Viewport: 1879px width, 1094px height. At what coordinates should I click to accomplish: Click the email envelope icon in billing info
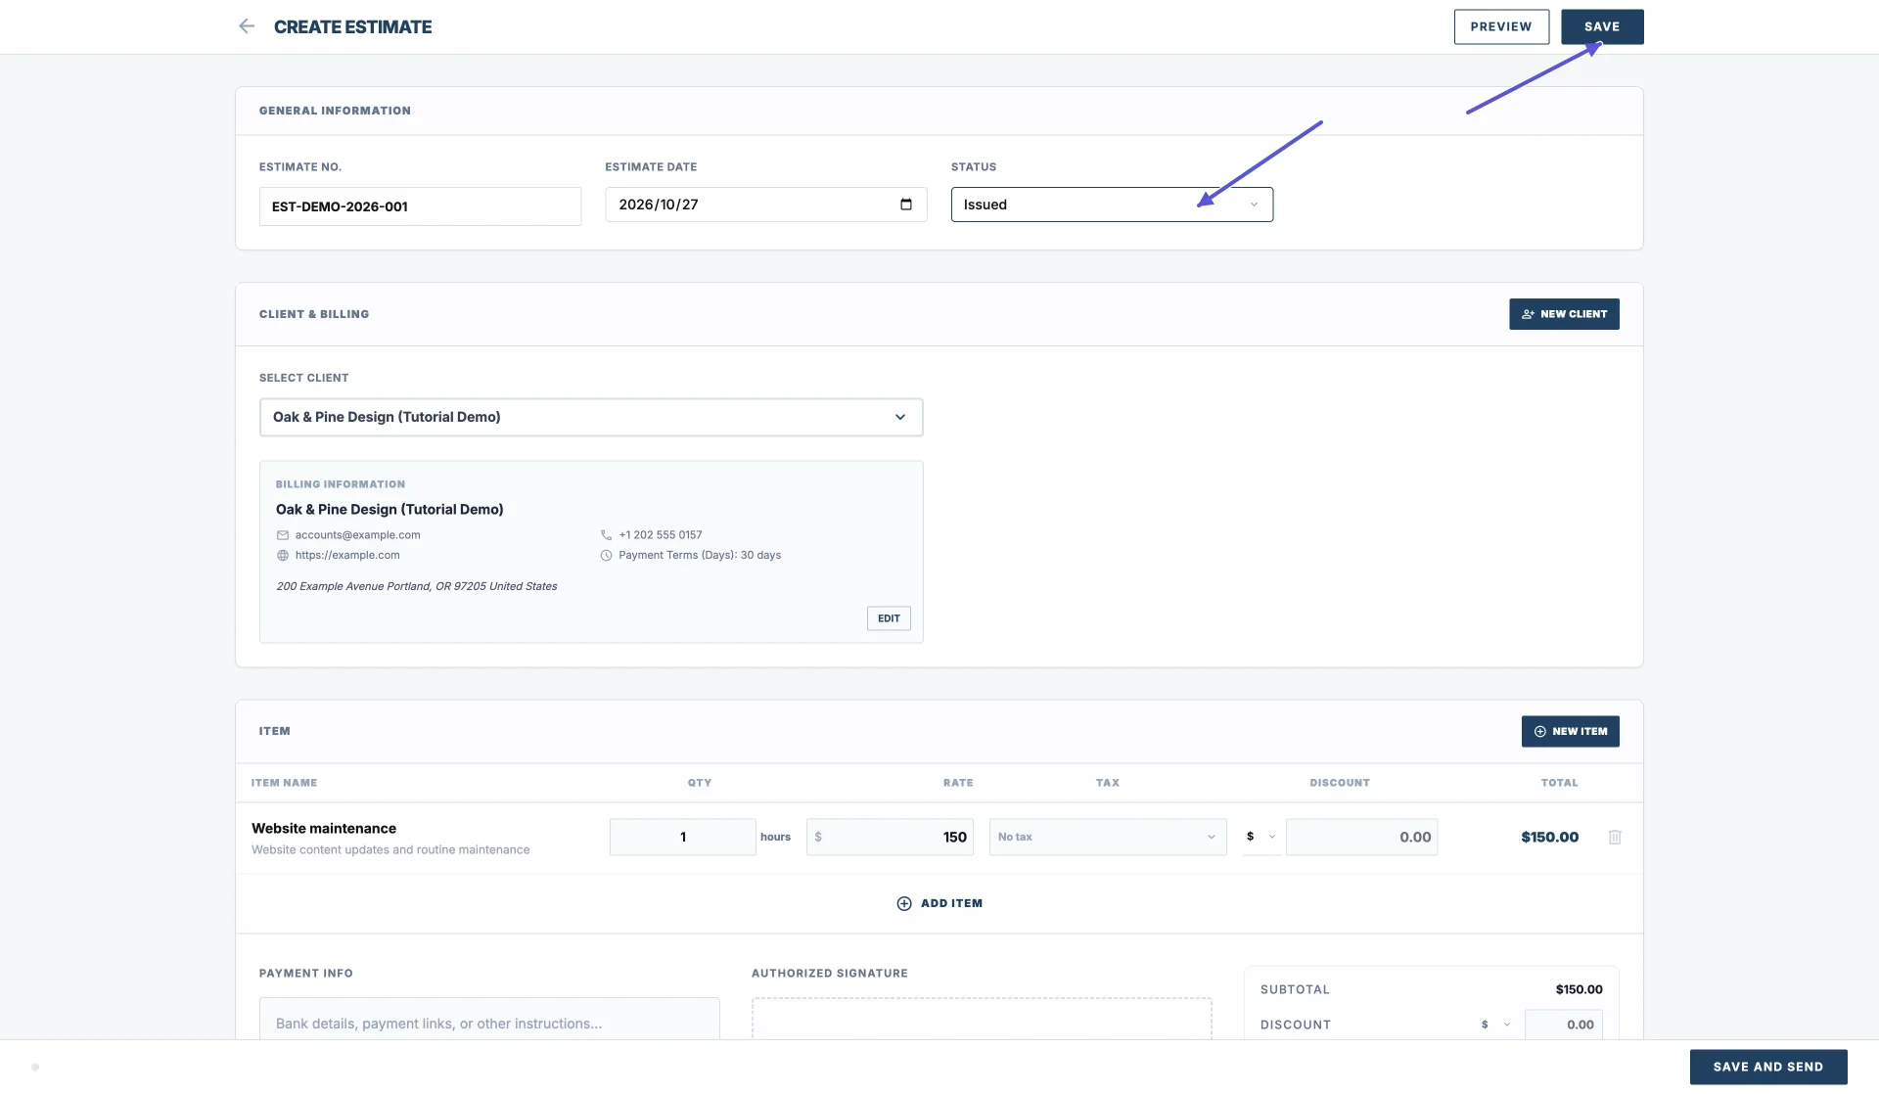click(x=283, y=535)
